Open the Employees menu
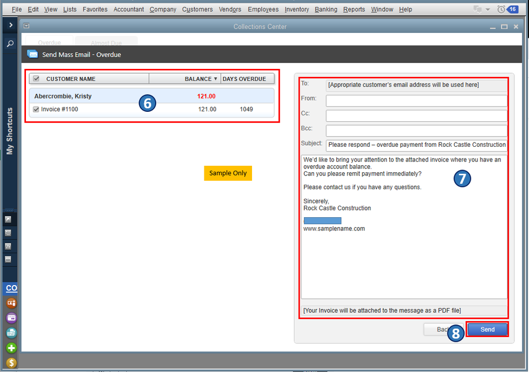The height and width of the screenshot is (372, 529). [x=263, y=10]
